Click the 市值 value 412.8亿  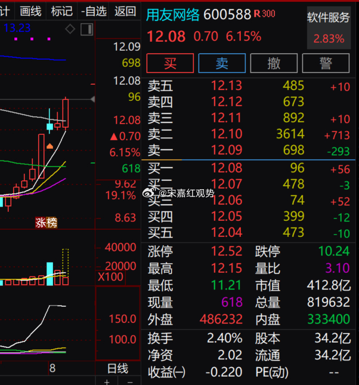pyautogui.click(x=329, y=285)
